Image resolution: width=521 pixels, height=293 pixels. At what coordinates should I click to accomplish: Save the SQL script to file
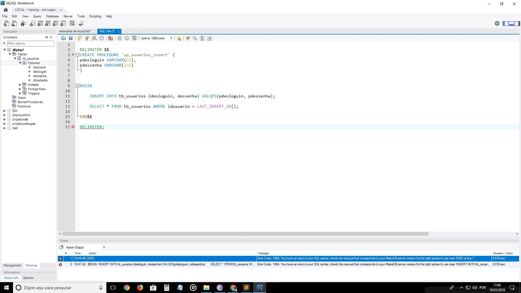(71, 38)
